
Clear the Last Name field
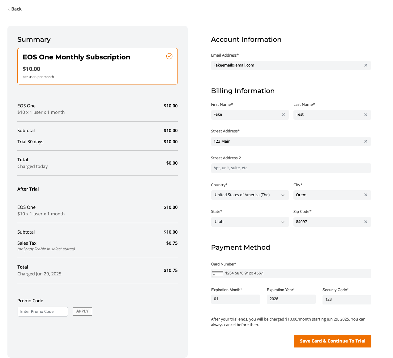(365, 115)
